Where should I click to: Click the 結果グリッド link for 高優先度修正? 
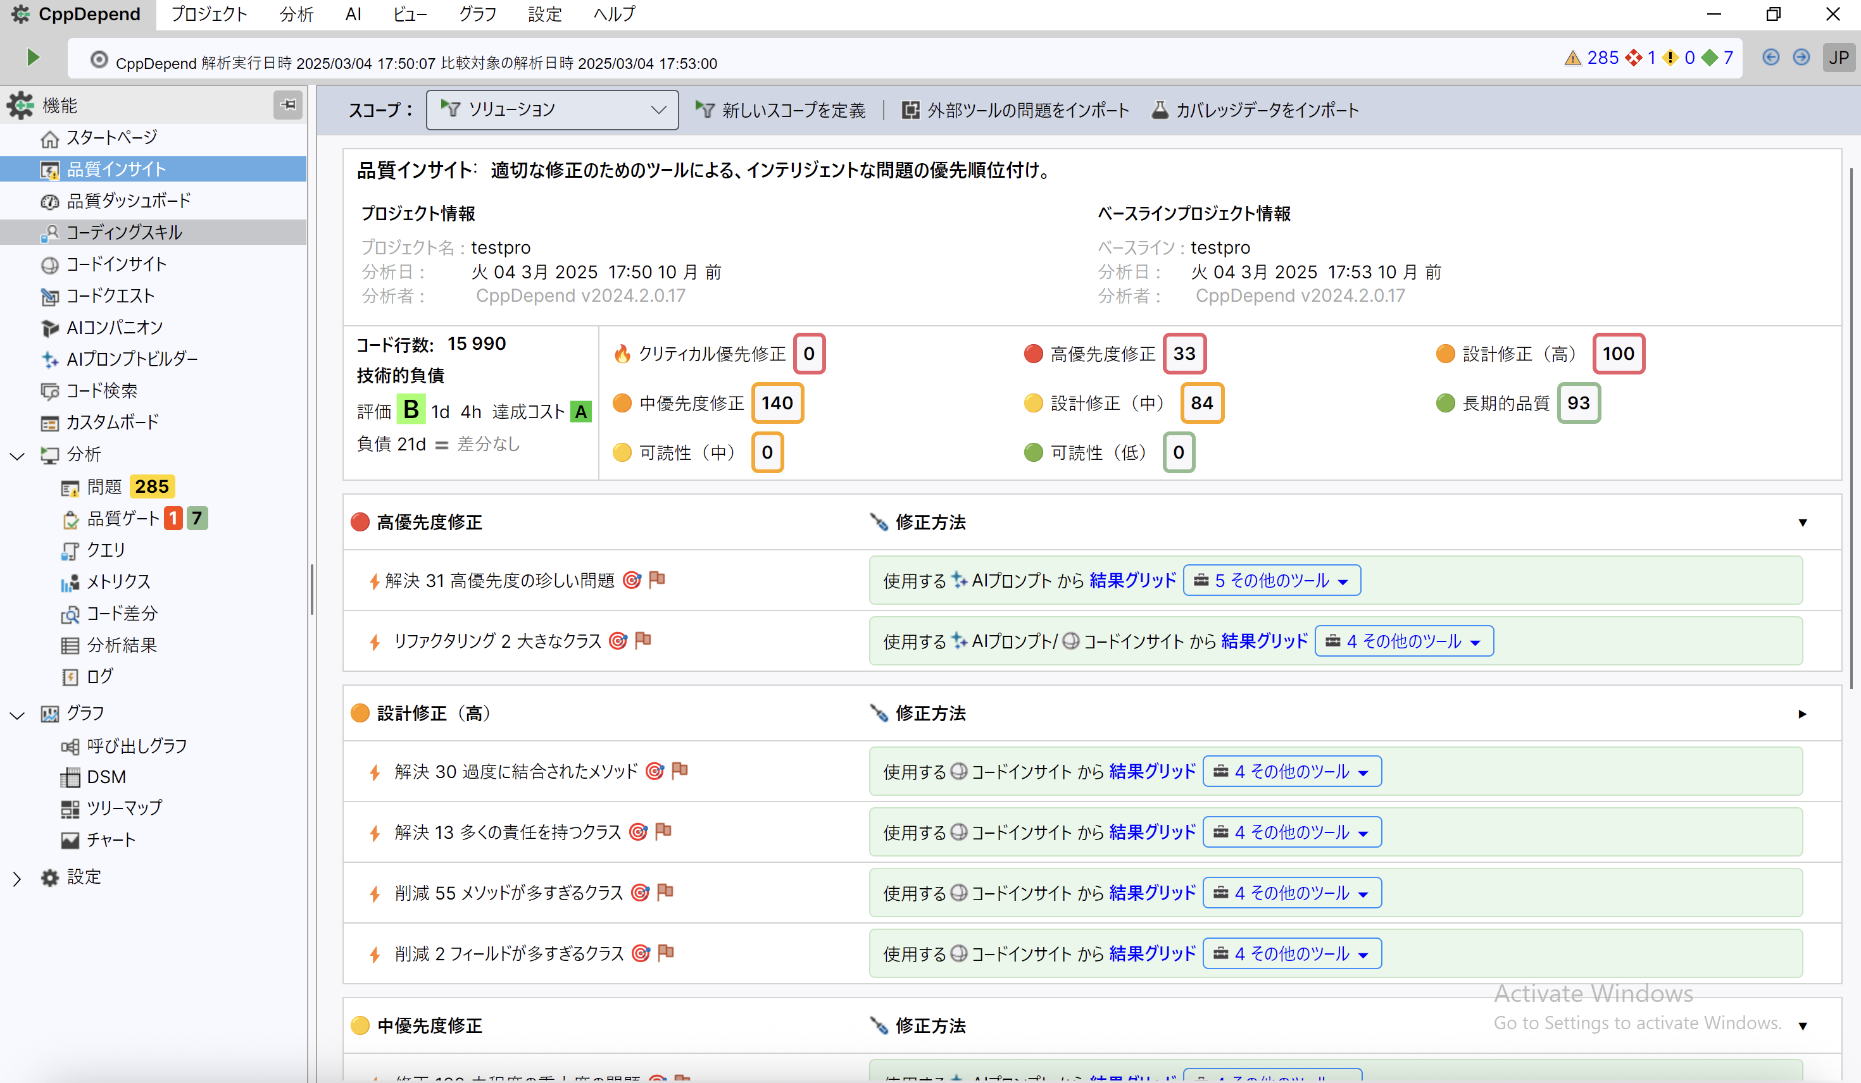tap(1132, 580)
